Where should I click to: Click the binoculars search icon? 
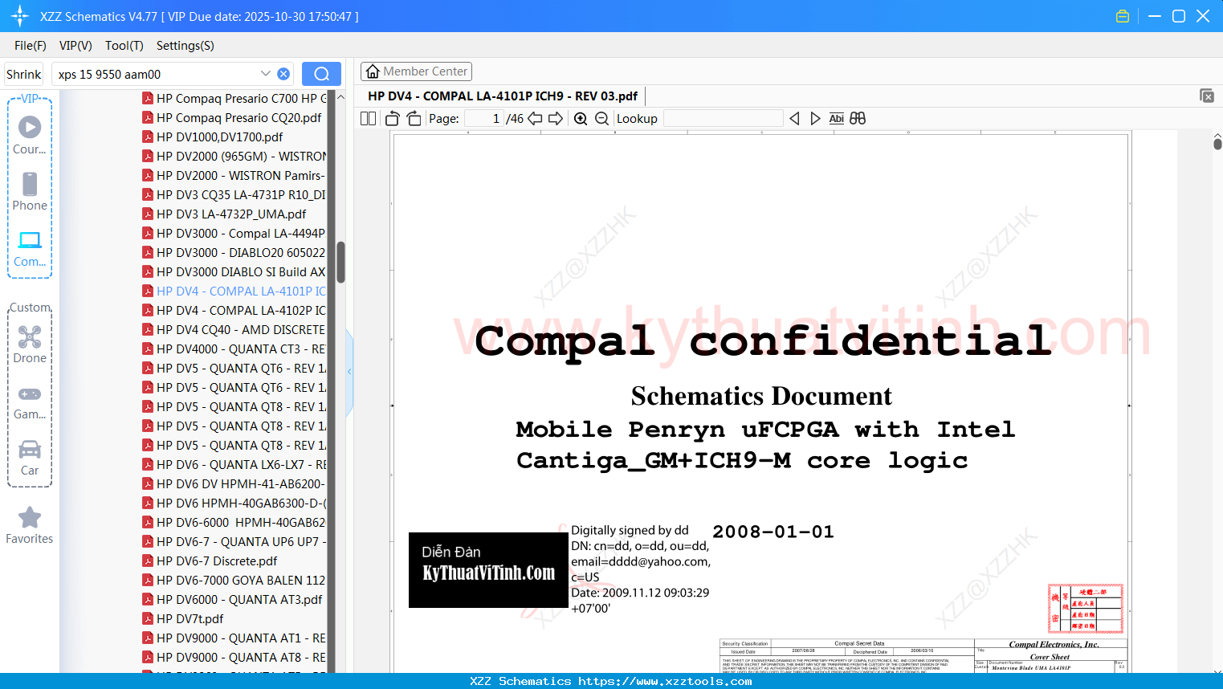pyautogui.click(x=858, y=118)
